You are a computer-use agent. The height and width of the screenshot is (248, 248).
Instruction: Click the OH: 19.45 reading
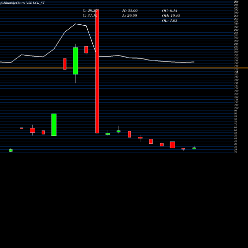(171, 16)
